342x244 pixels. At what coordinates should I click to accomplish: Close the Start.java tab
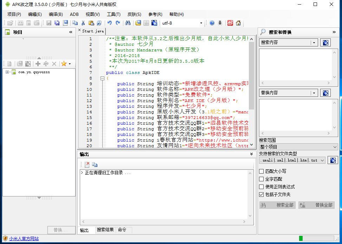coord(79,30)
